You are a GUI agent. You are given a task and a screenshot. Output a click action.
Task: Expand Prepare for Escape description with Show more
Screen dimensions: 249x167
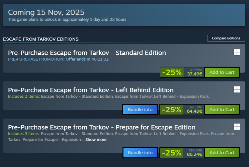coord(96,140)
